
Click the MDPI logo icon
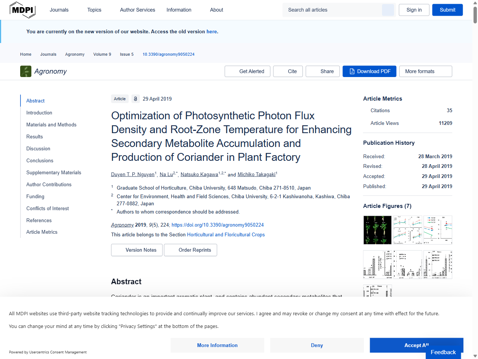[22, 10]
